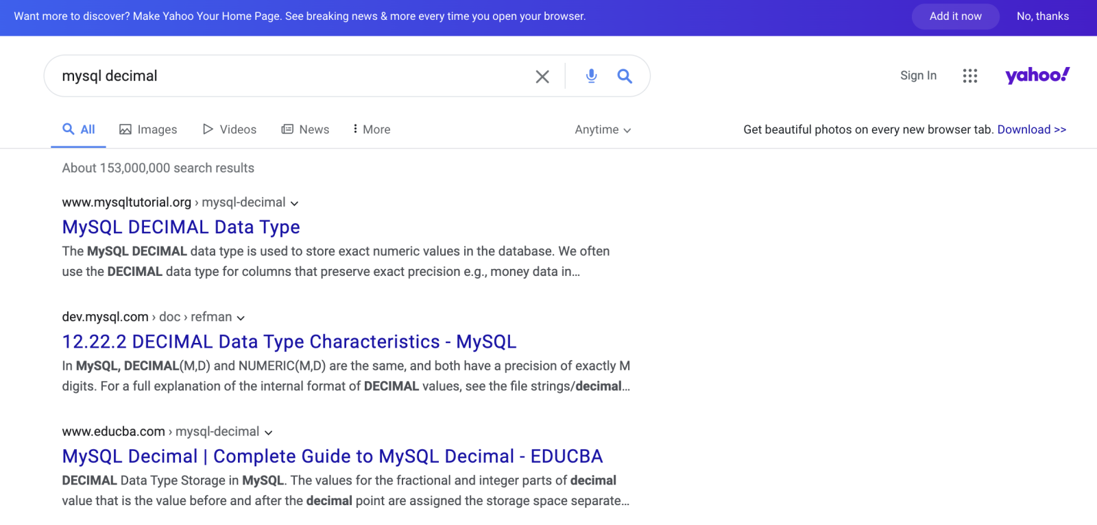Image resolution: width=1097 pixels, height=525 pixels.
Task: Open the Images search tab
Action: coord(148,129)
